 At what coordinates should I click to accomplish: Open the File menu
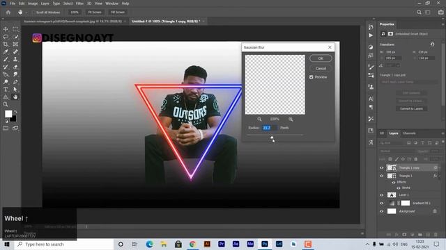(13, 3)
